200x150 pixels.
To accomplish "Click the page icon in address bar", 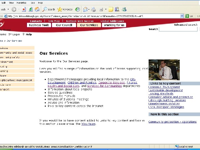I will (x=6, y=16).
